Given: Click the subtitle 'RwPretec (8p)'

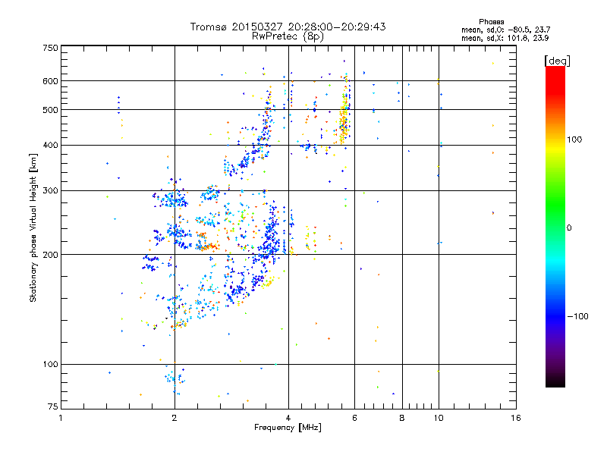Looking at the screenshot, I should click(x=288, y=36).
